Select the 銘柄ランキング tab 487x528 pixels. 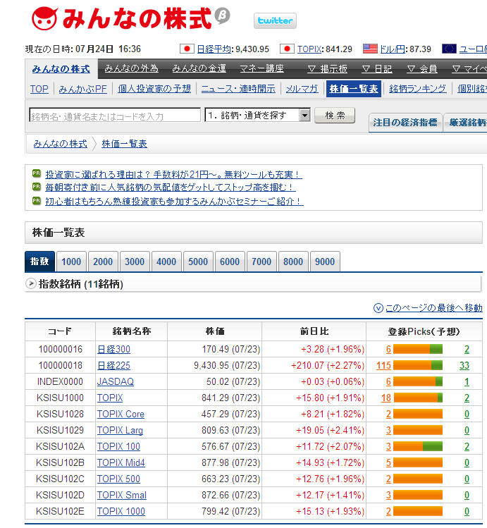pyautogui.click(x=417, y=88)
